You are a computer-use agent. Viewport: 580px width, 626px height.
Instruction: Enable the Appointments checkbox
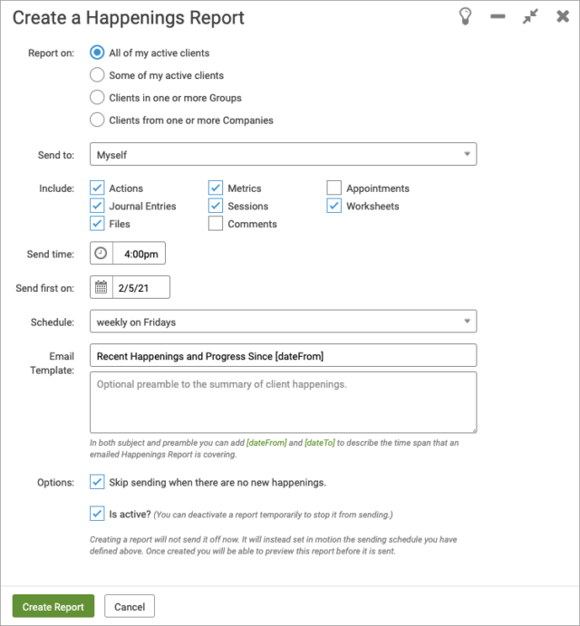pos(334,188)
